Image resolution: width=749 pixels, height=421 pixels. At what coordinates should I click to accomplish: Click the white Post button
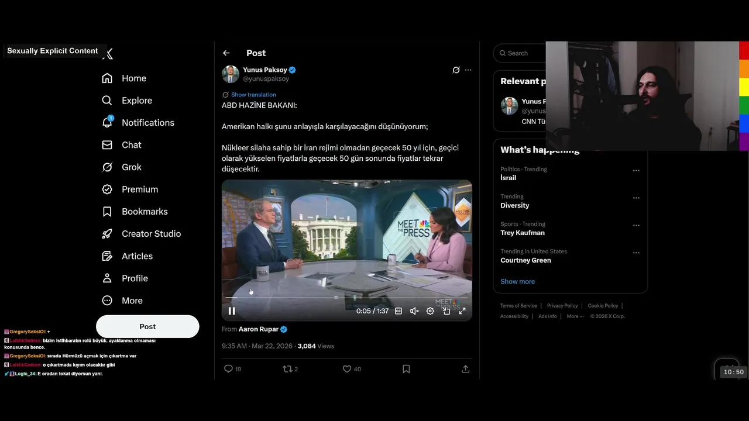[x=147, y=326]
